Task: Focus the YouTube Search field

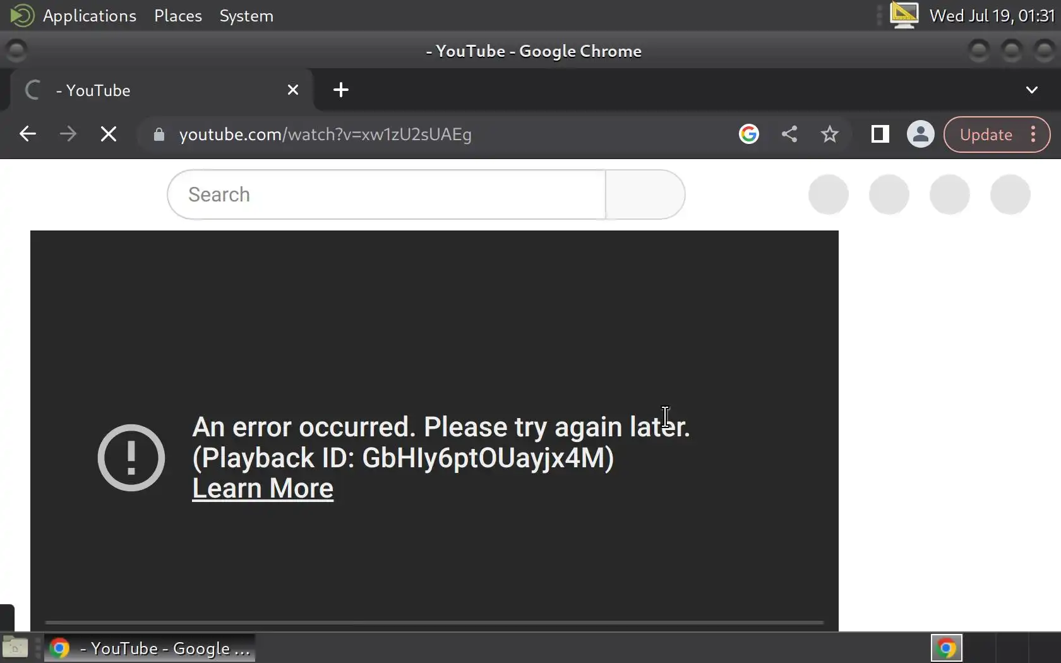Action: point(387,194)
